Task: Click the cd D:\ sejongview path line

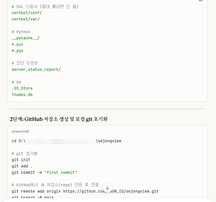Action: pyautogui.click(x=66, y=141)
